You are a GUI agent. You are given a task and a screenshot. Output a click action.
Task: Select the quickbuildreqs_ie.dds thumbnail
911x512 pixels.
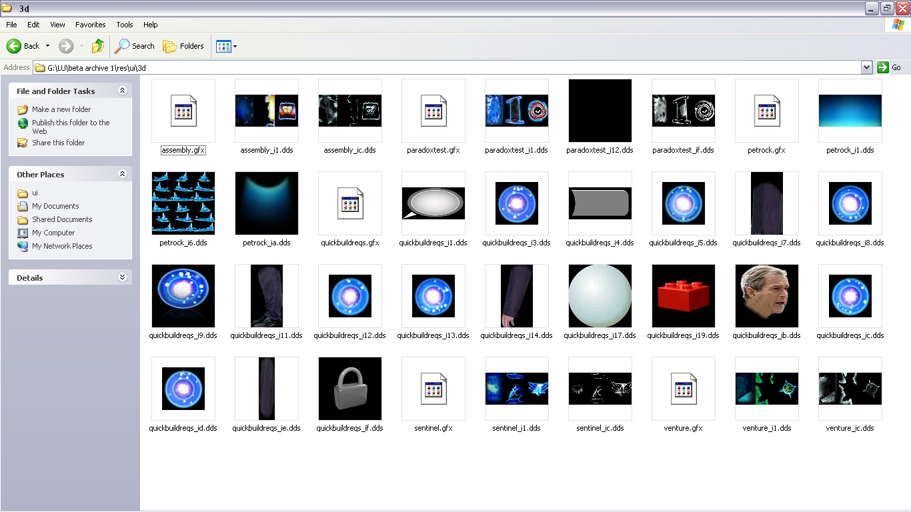click(x=267, y=389)
